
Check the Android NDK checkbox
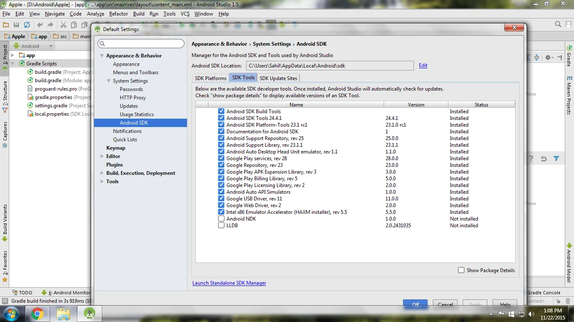(x=221, y=219)
